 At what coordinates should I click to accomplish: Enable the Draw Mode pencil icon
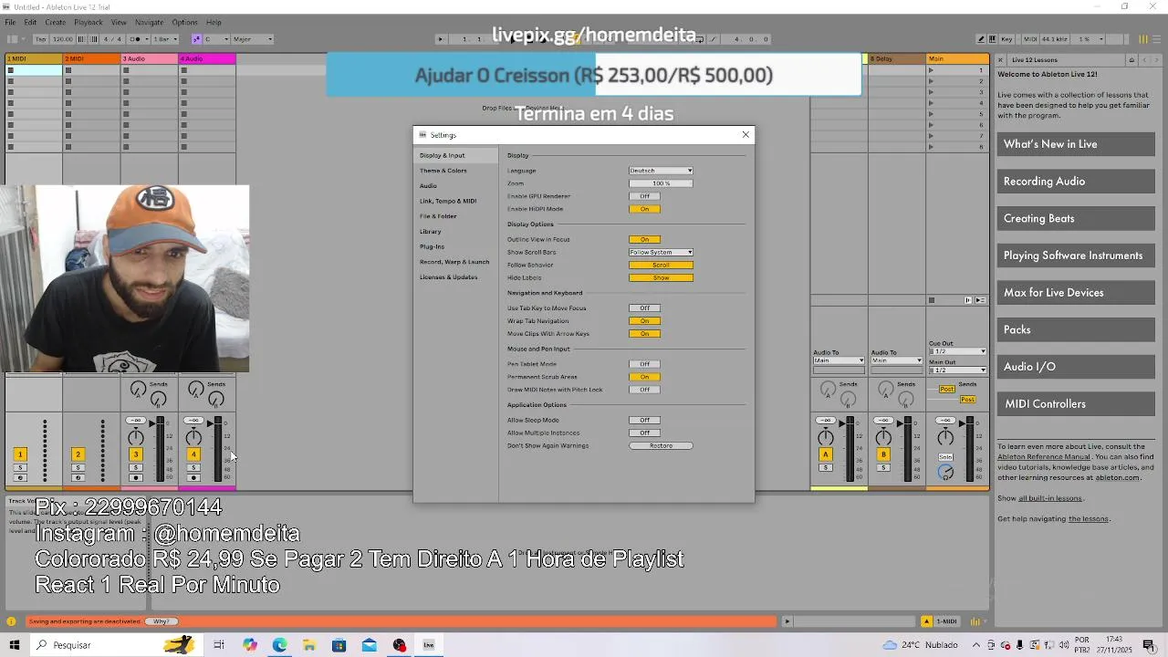(x=981, y=39)
